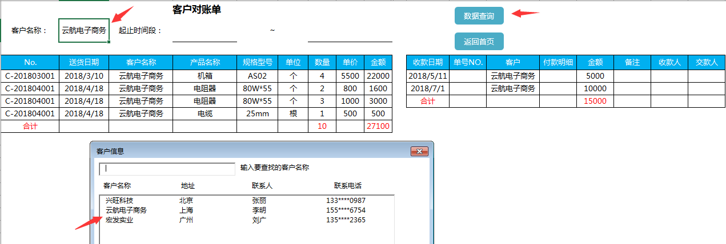Click the 数量 column header
Image resolution: width=726 pixels, height=244 pixels.
point(322,62)
